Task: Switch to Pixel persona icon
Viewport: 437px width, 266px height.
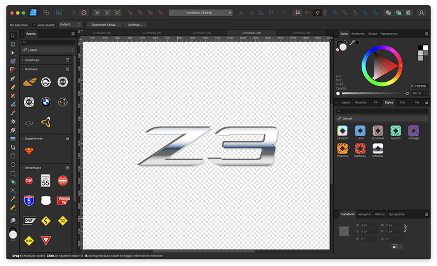Action: [46, 13]
